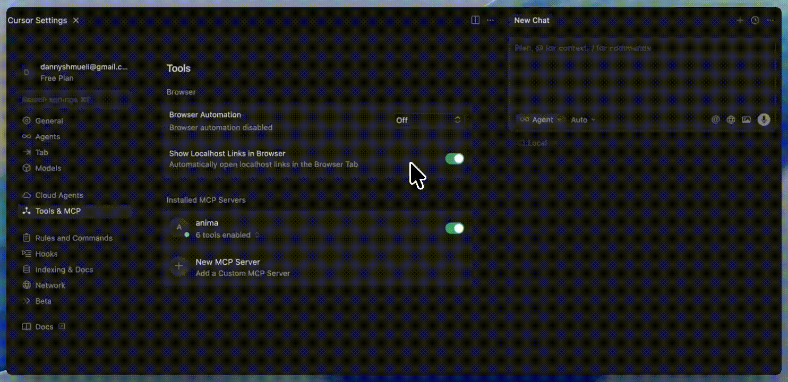The image size is (788, 382).
Task: Open the Docs book icon
Action: pyautogui.click(x=27, y=327)
